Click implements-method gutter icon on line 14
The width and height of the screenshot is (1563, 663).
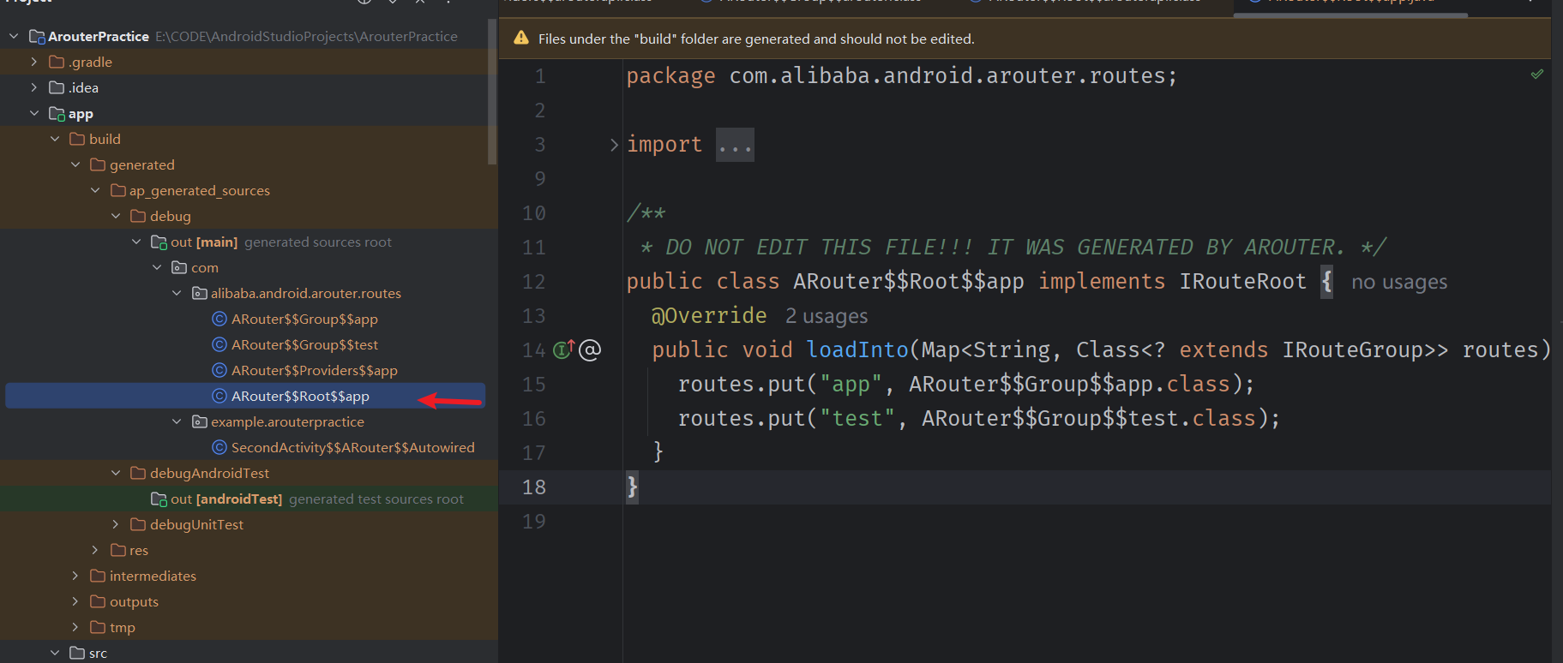(x=563, y=349)
